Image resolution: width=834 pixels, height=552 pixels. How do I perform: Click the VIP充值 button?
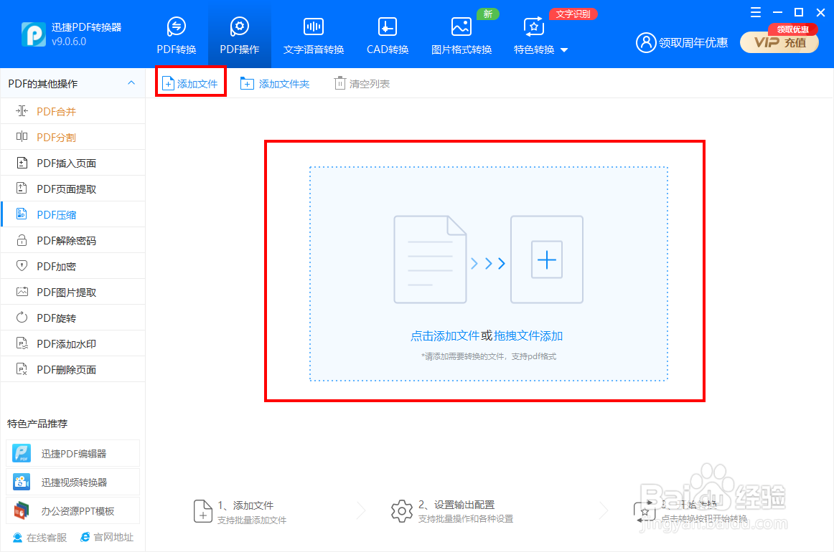click(779, 43)
